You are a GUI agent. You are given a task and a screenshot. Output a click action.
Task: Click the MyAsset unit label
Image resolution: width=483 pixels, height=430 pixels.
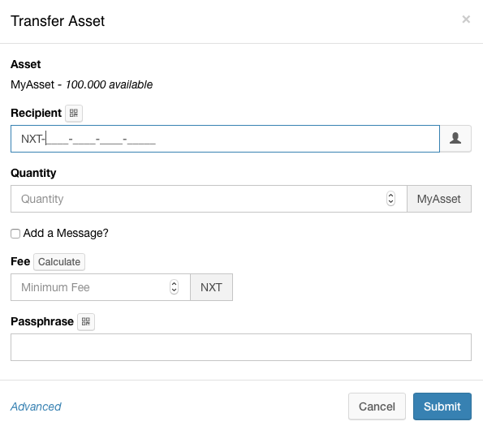click(x=439, y=199)
